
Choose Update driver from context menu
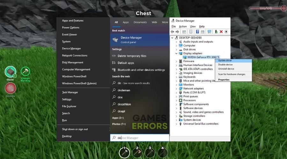tap(233, 60)
